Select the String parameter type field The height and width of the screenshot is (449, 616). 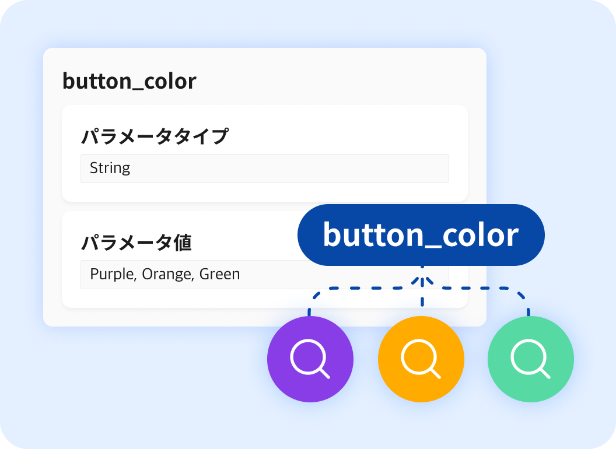(x=264, y=169)
